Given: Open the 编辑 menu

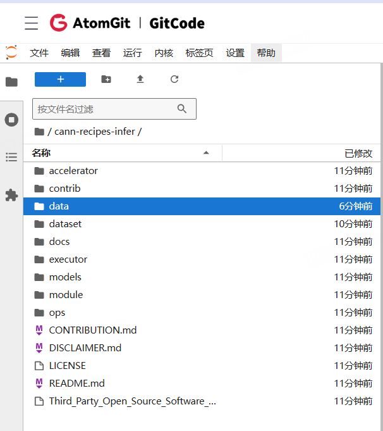Looking at the screenshot, I should 70,53.
